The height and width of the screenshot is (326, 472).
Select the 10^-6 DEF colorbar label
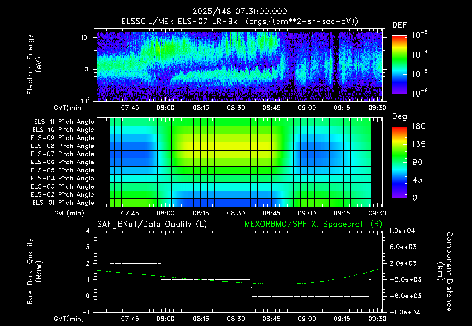coord(419,93)
